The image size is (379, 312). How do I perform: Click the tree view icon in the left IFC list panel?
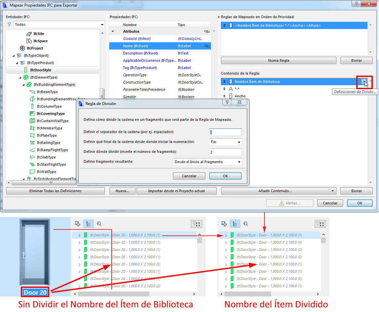88,224
